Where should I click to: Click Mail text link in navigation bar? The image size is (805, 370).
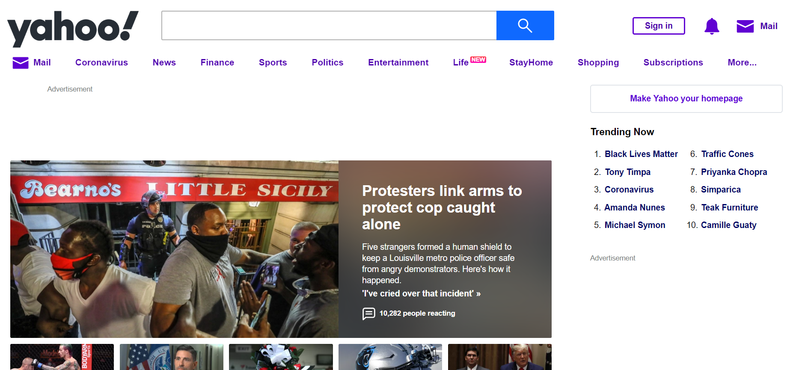click(x=42, y=62)
